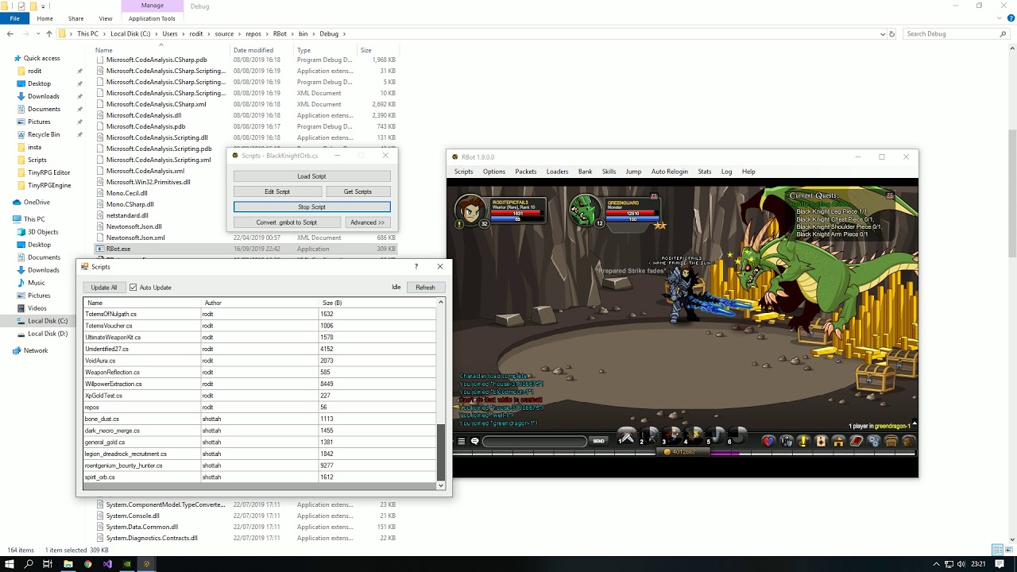Viewport: 1017px width, 572px height.
Task: Click the Explorer Up one level arrow
Action: [x=48, y=34]
